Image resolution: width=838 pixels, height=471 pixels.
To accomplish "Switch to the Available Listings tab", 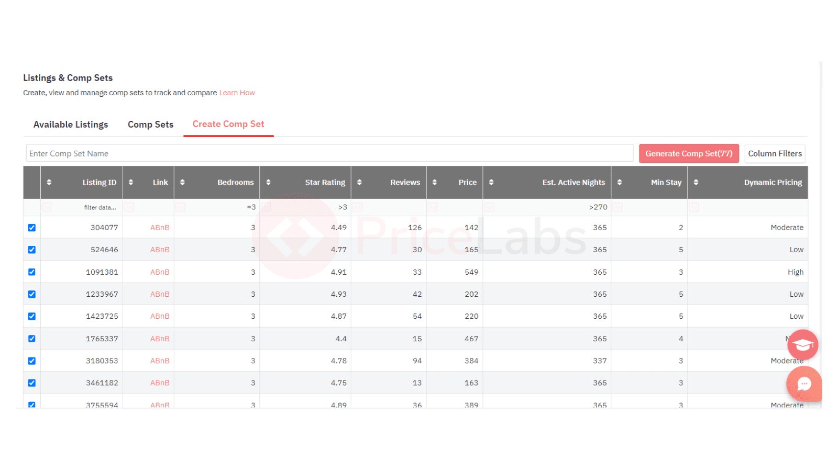I will point(71,125).
